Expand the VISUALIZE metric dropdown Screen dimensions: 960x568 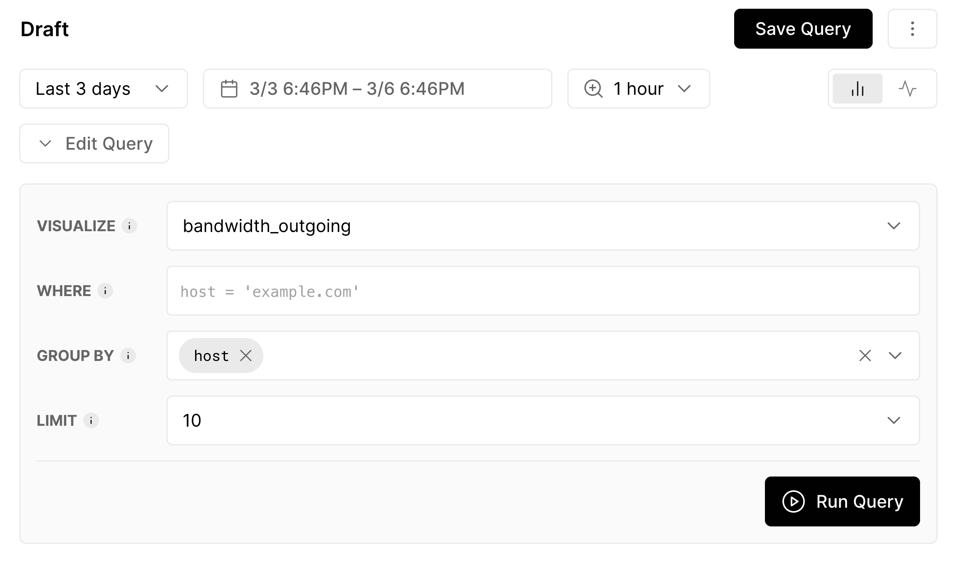click(894, 225)
